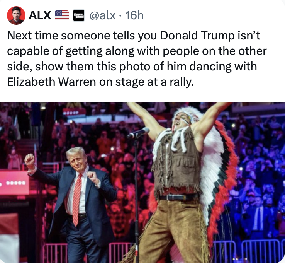Click the performer's black belt buckle
The image size is (285, 263).
point(171,198)
